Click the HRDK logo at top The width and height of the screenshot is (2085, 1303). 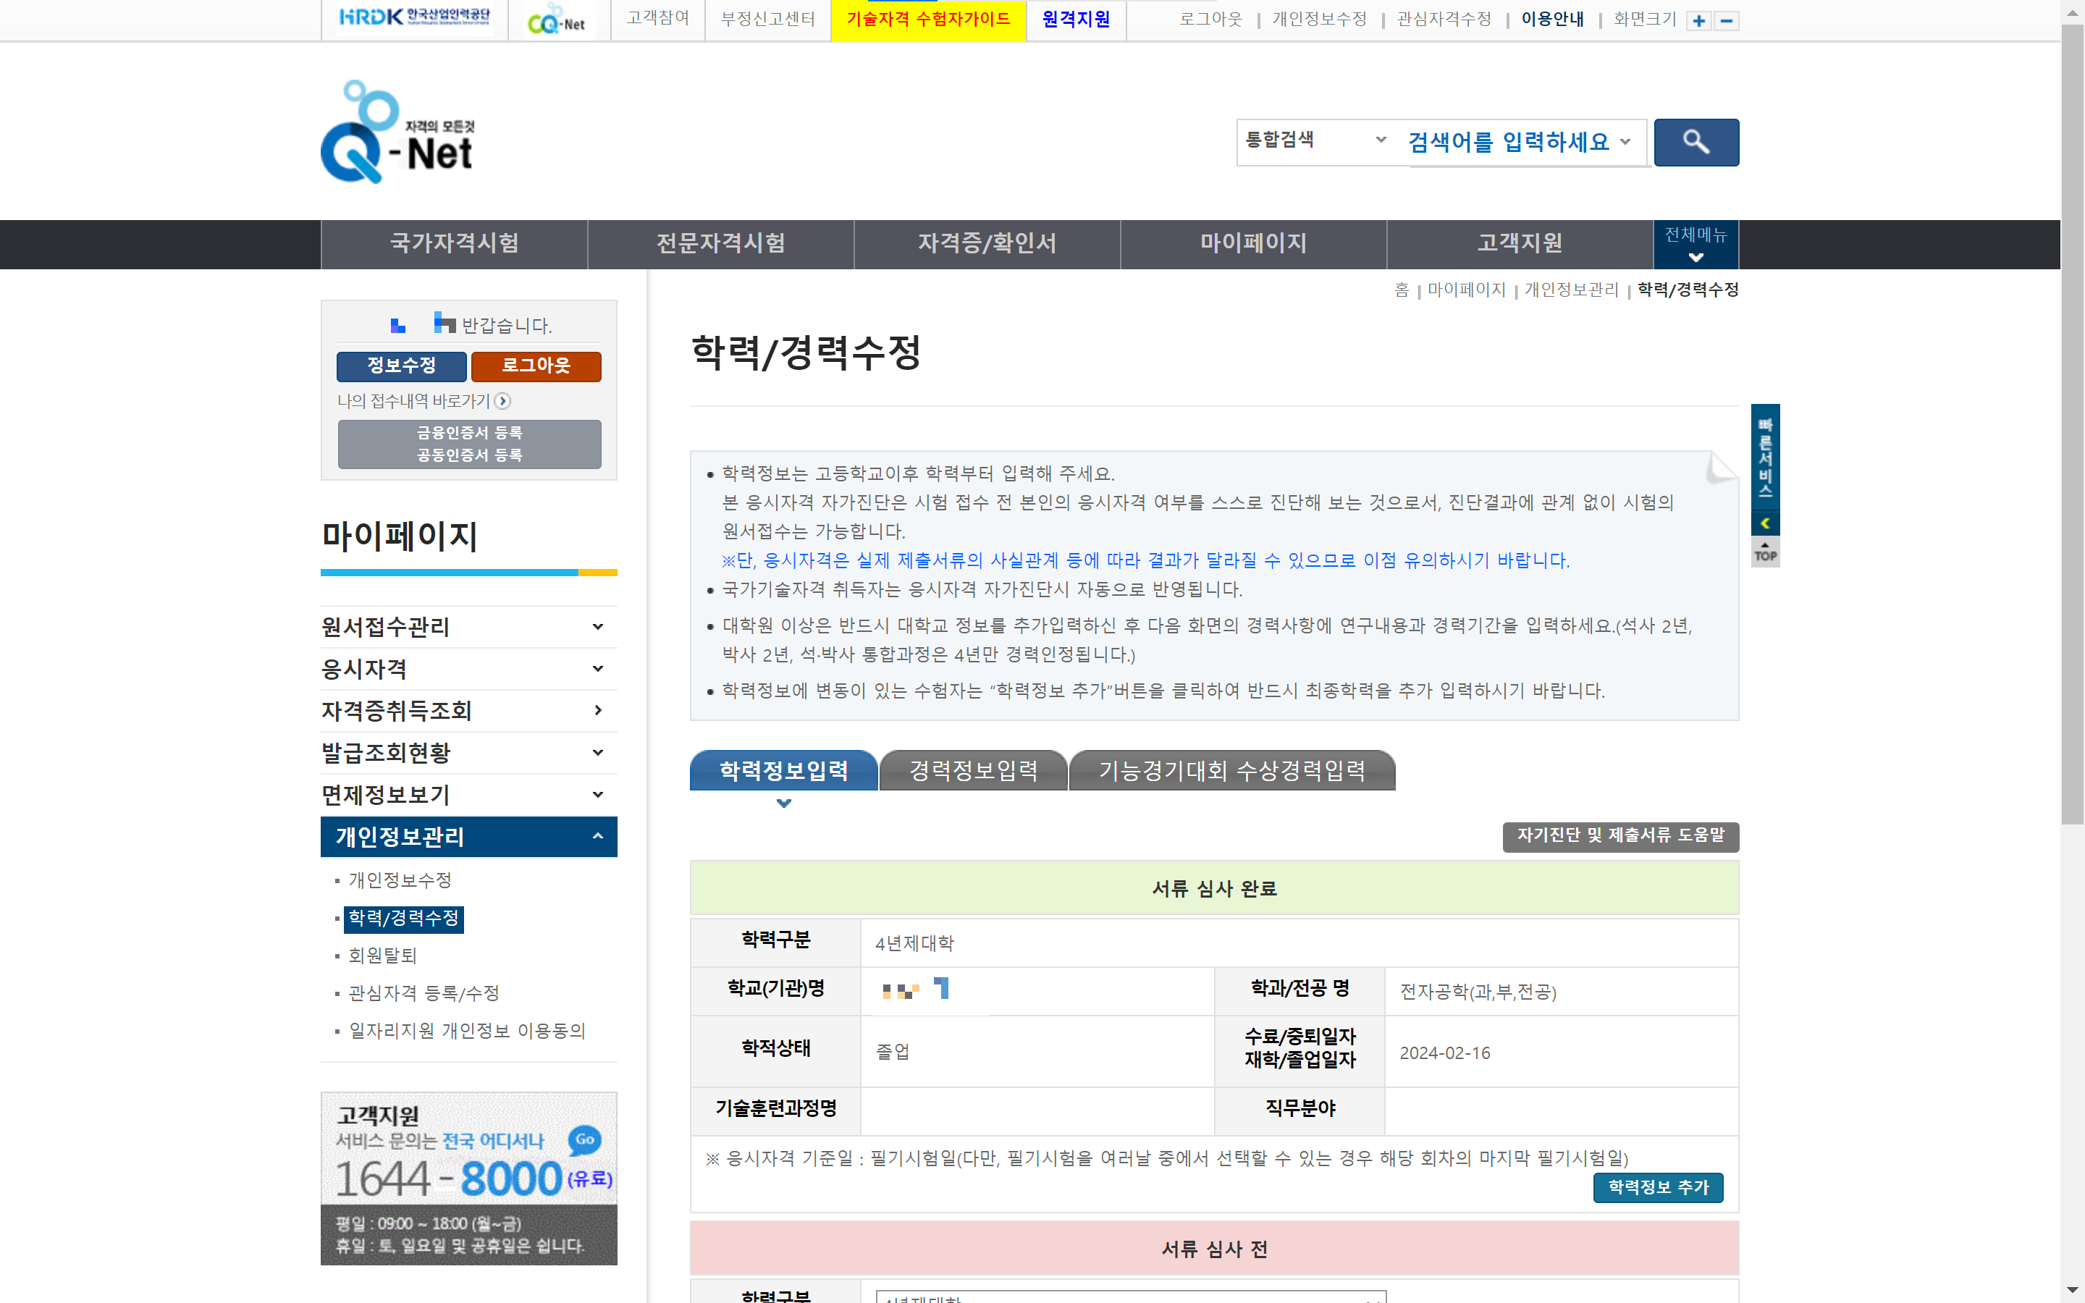[413, 17]
